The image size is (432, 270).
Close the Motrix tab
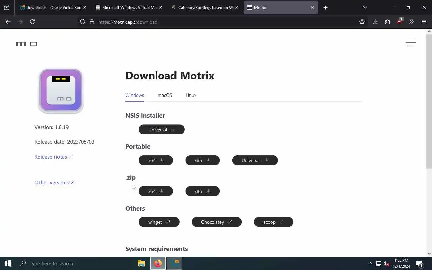[x=313, y=7]
